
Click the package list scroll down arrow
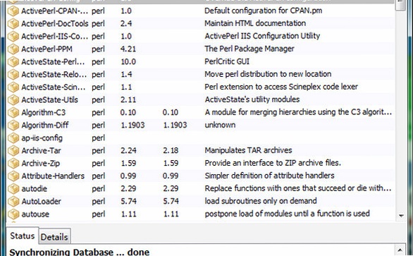tap(401, 216)
